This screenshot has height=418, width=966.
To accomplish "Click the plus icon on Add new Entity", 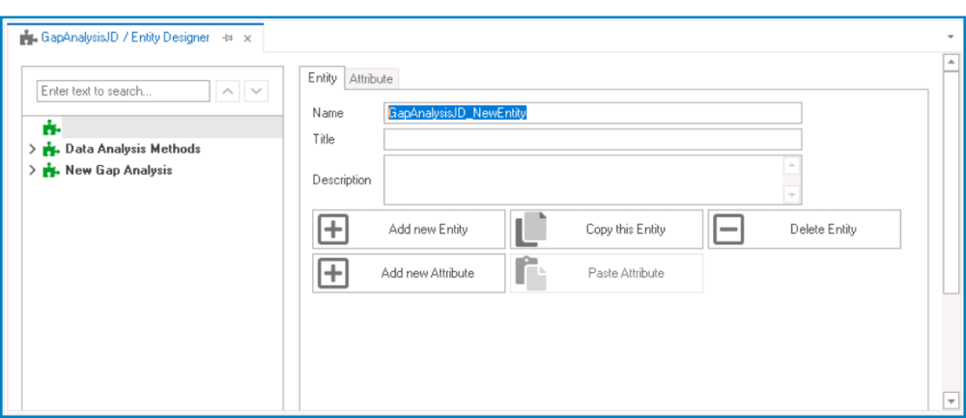I will (333, 230).
